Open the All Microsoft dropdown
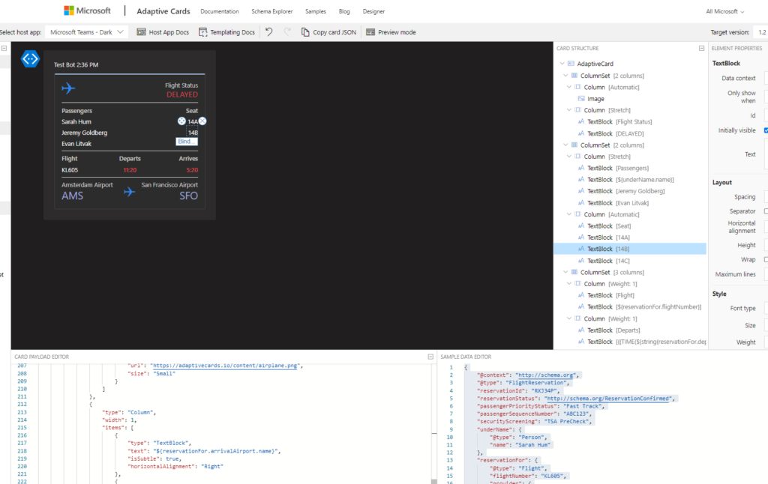 [x=725, y=11]
